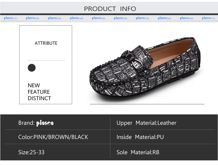Click the horizontal line beneath the shoe
Image resolution: width=218 pixels, height=165 pixels.
click(x=147, y=104)
